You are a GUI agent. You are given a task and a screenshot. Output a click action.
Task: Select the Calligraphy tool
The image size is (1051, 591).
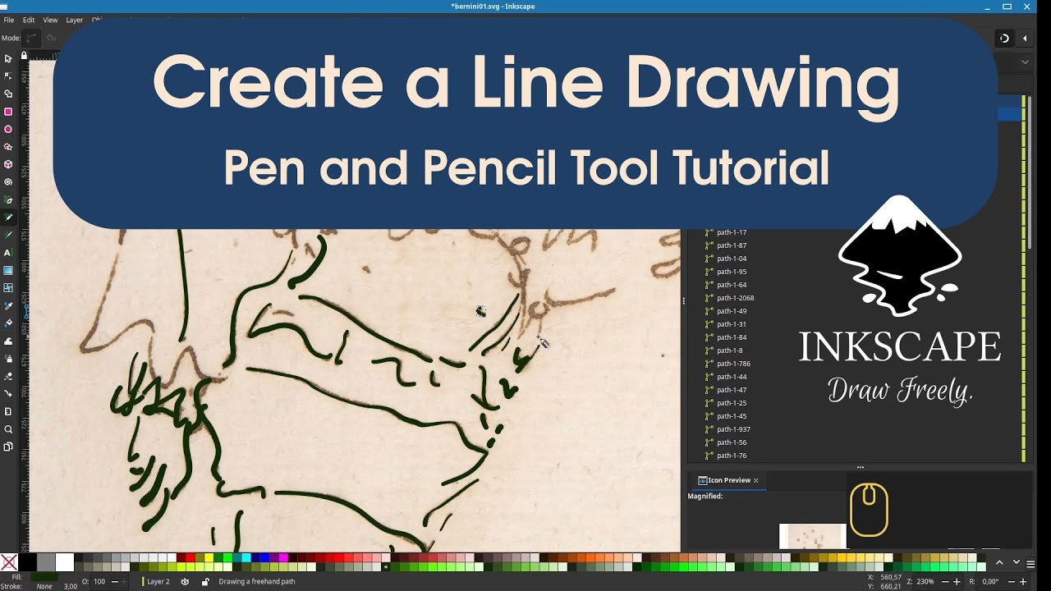[8, 235]
